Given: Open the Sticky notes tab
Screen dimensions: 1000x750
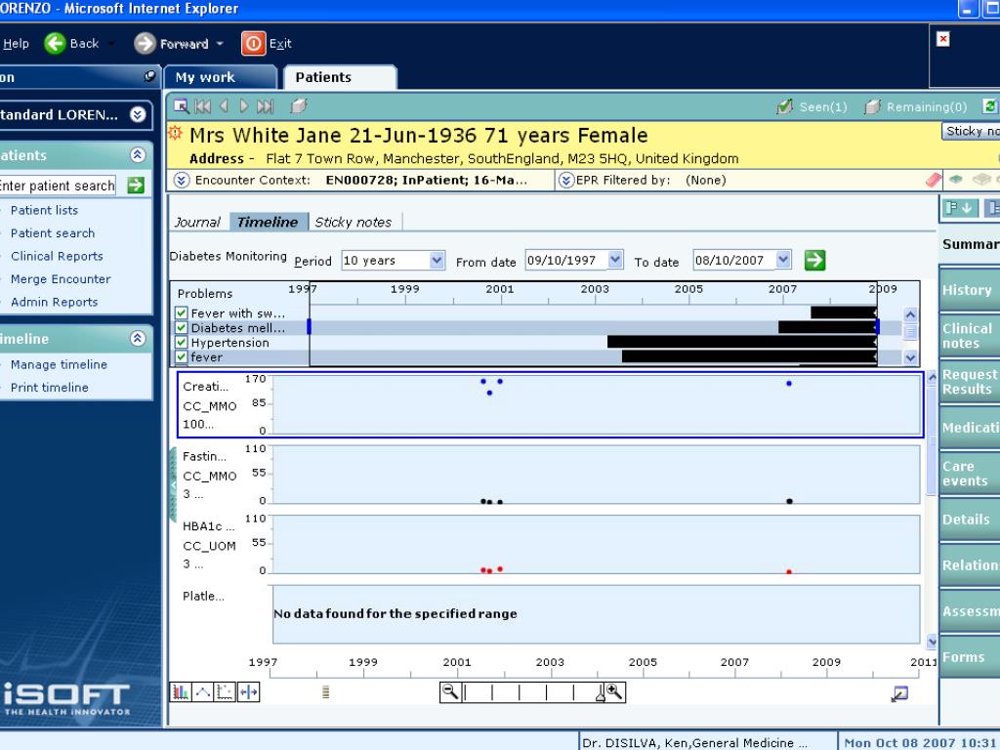Looking at the screenshot, I should tap(354, 222).
